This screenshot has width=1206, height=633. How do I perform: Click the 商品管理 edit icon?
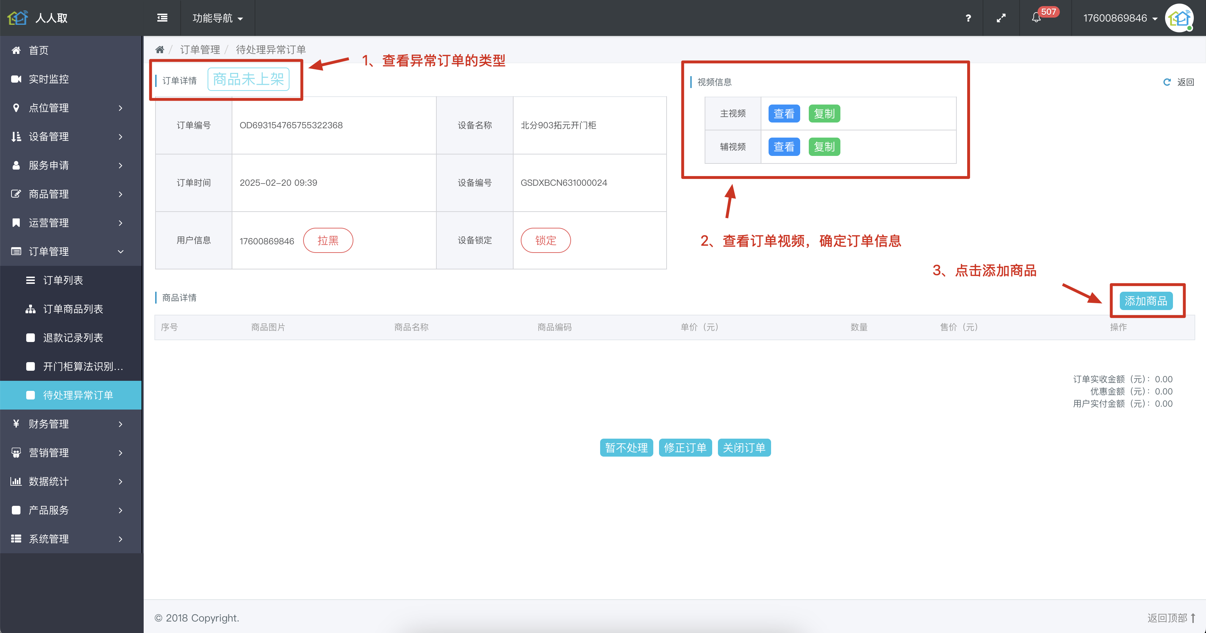click(16, 194)
